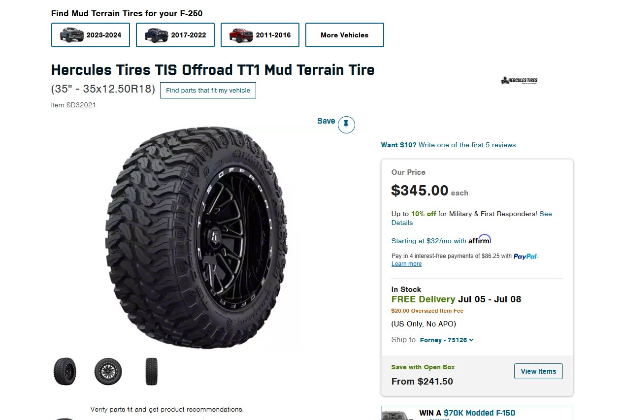Open the Win a $70K Modded F-150 banner
The width and height of the screenshot is (624, 420).
(x=477, y=413)
